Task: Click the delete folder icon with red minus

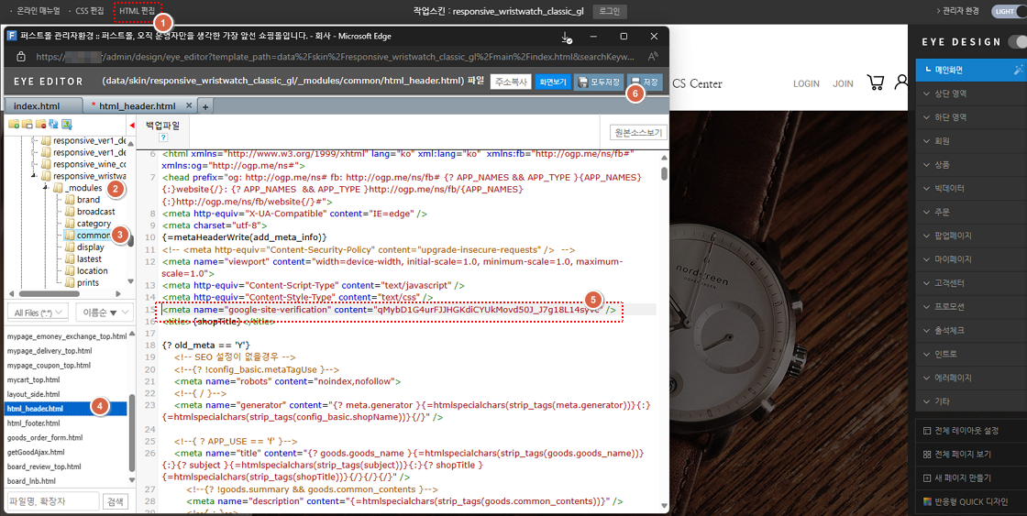Action: click(40, 125)
